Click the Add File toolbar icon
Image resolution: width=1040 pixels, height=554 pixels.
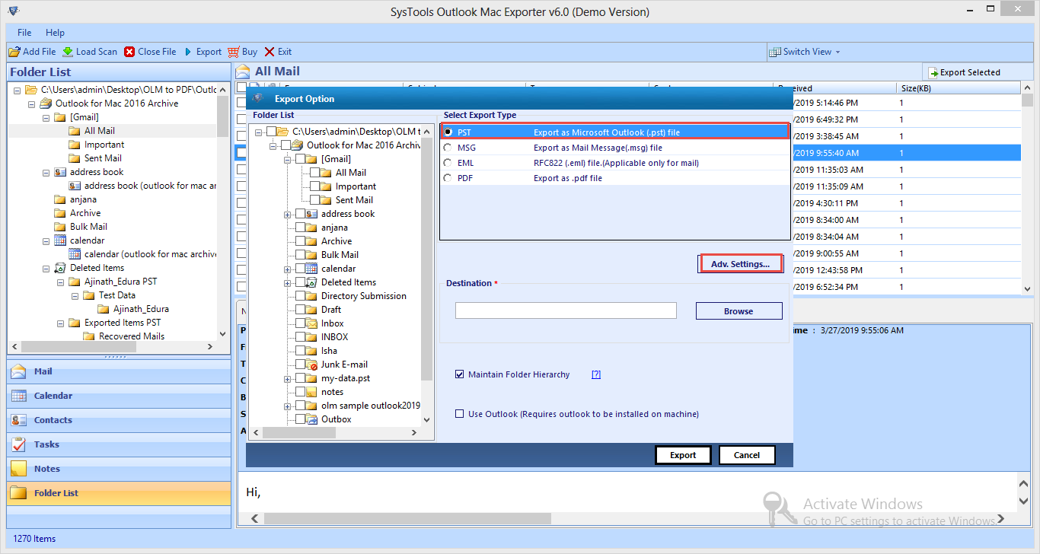[x=14, y=52]
